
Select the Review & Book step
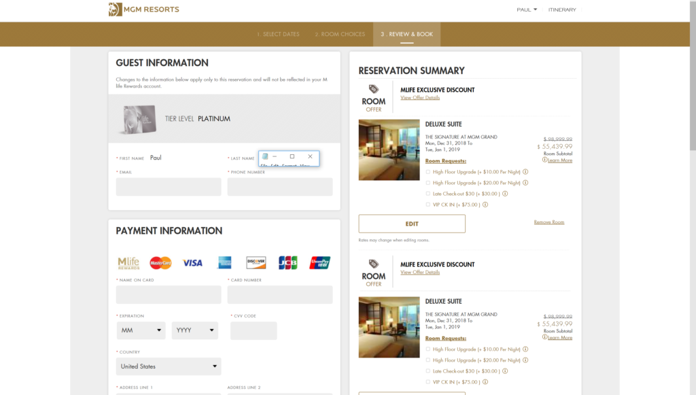pyautogui.click(x=406, y=34)
